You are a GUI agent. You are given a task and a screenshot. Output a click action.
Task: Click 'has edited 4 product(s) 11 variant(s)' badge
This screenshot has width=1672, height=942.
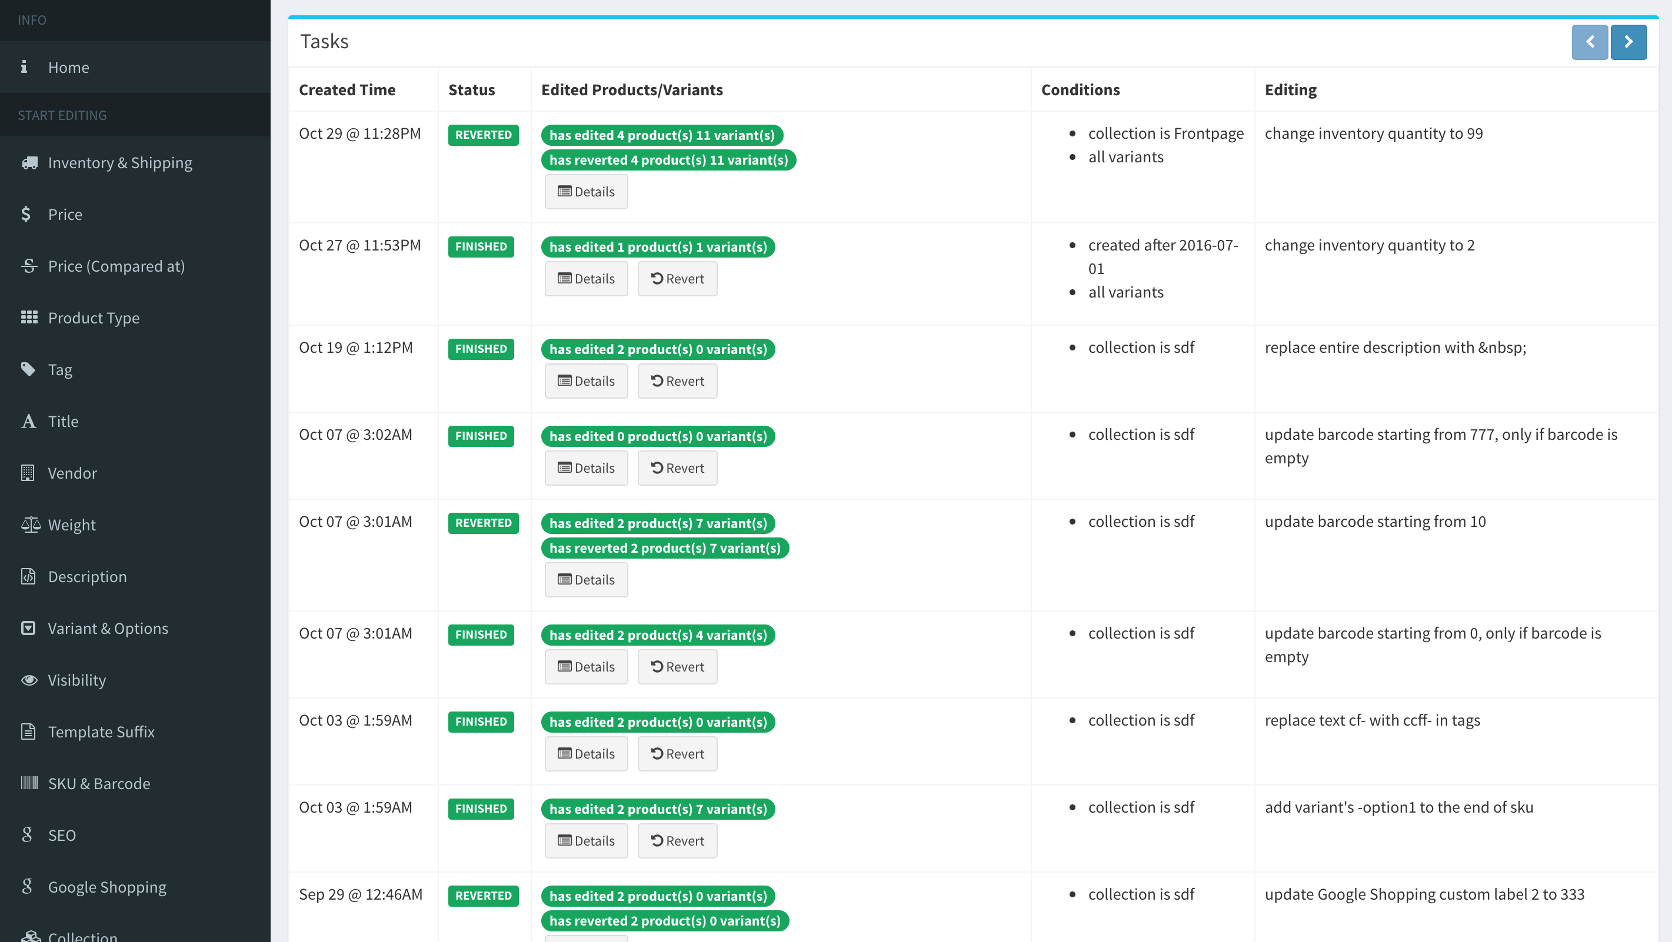point(661,136)
